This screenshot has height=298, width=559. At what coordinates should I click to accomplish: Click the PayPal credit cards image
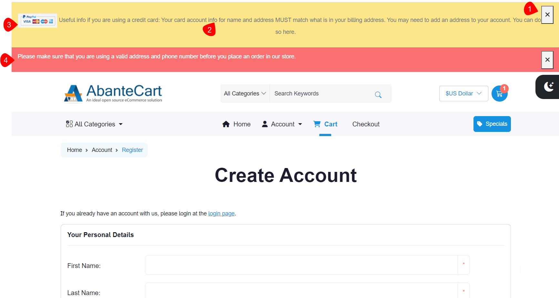click(38, 21)
